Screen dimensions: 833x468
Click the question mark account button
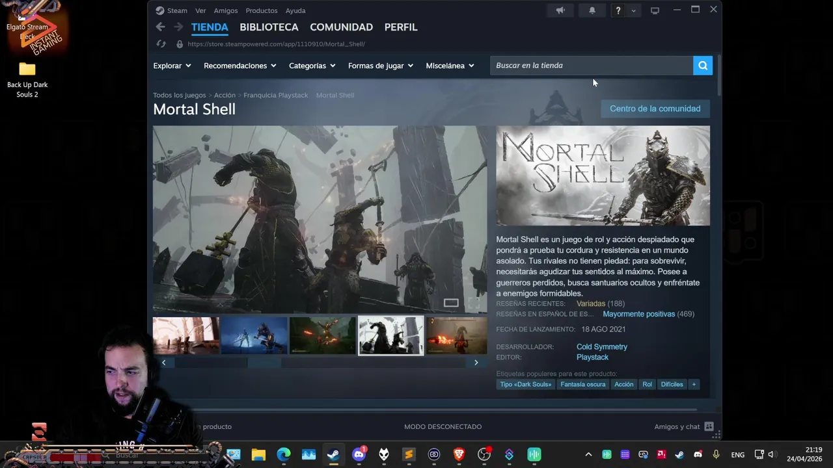coord(618,10)
